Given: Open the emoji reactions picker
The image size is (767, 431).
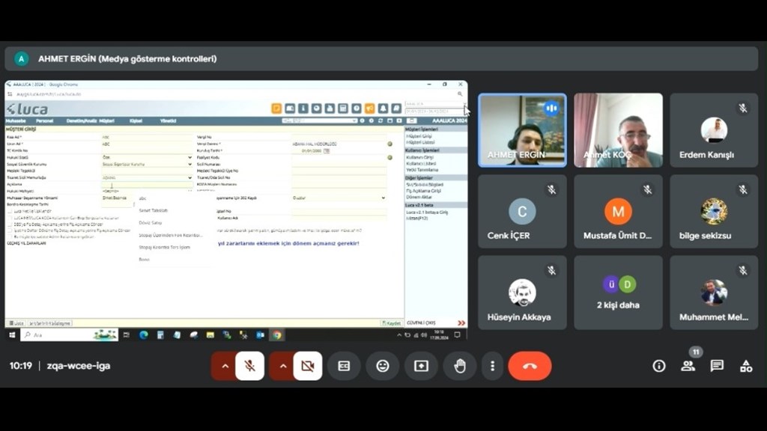Looking at the screenshot, I should [383, 366].
